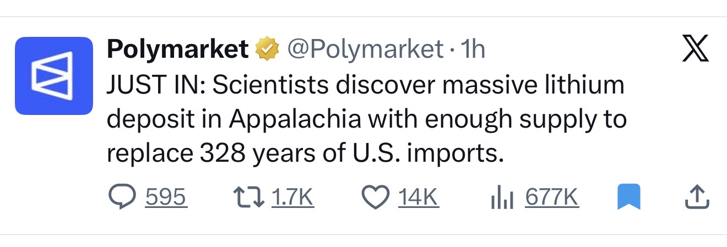
Task: Like the tweet with heart icon
Action: coord(375,197)
